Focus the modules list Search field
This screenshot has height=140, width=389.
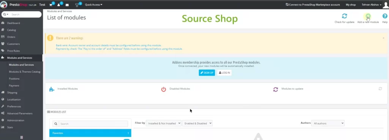click(93, 124)
